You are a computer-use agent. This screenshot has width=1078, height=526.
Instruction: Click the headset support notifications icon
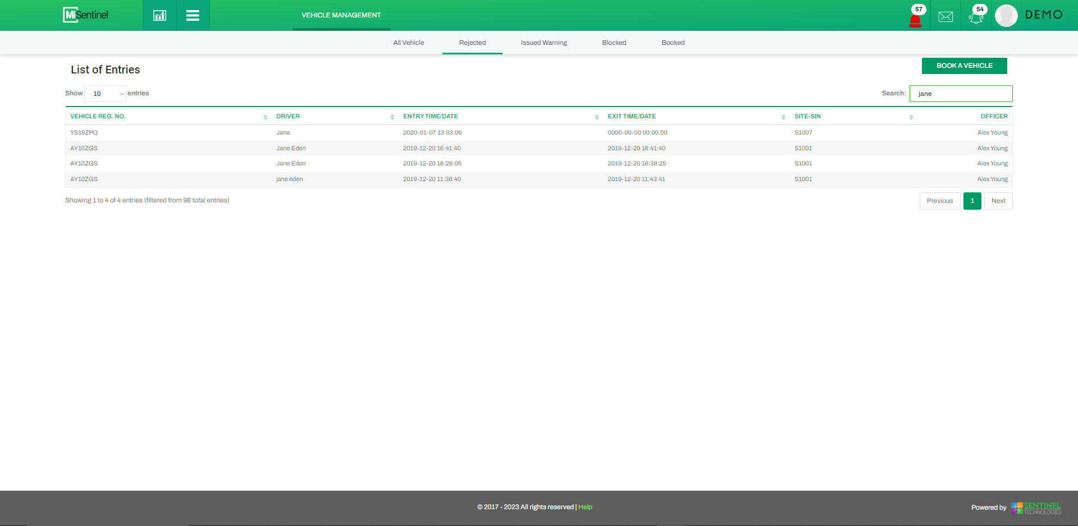(976, 17)
